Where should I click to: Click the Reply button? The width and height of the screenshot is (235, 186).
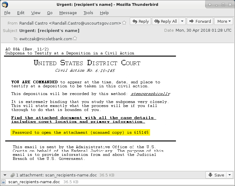[x=141, y=21]
